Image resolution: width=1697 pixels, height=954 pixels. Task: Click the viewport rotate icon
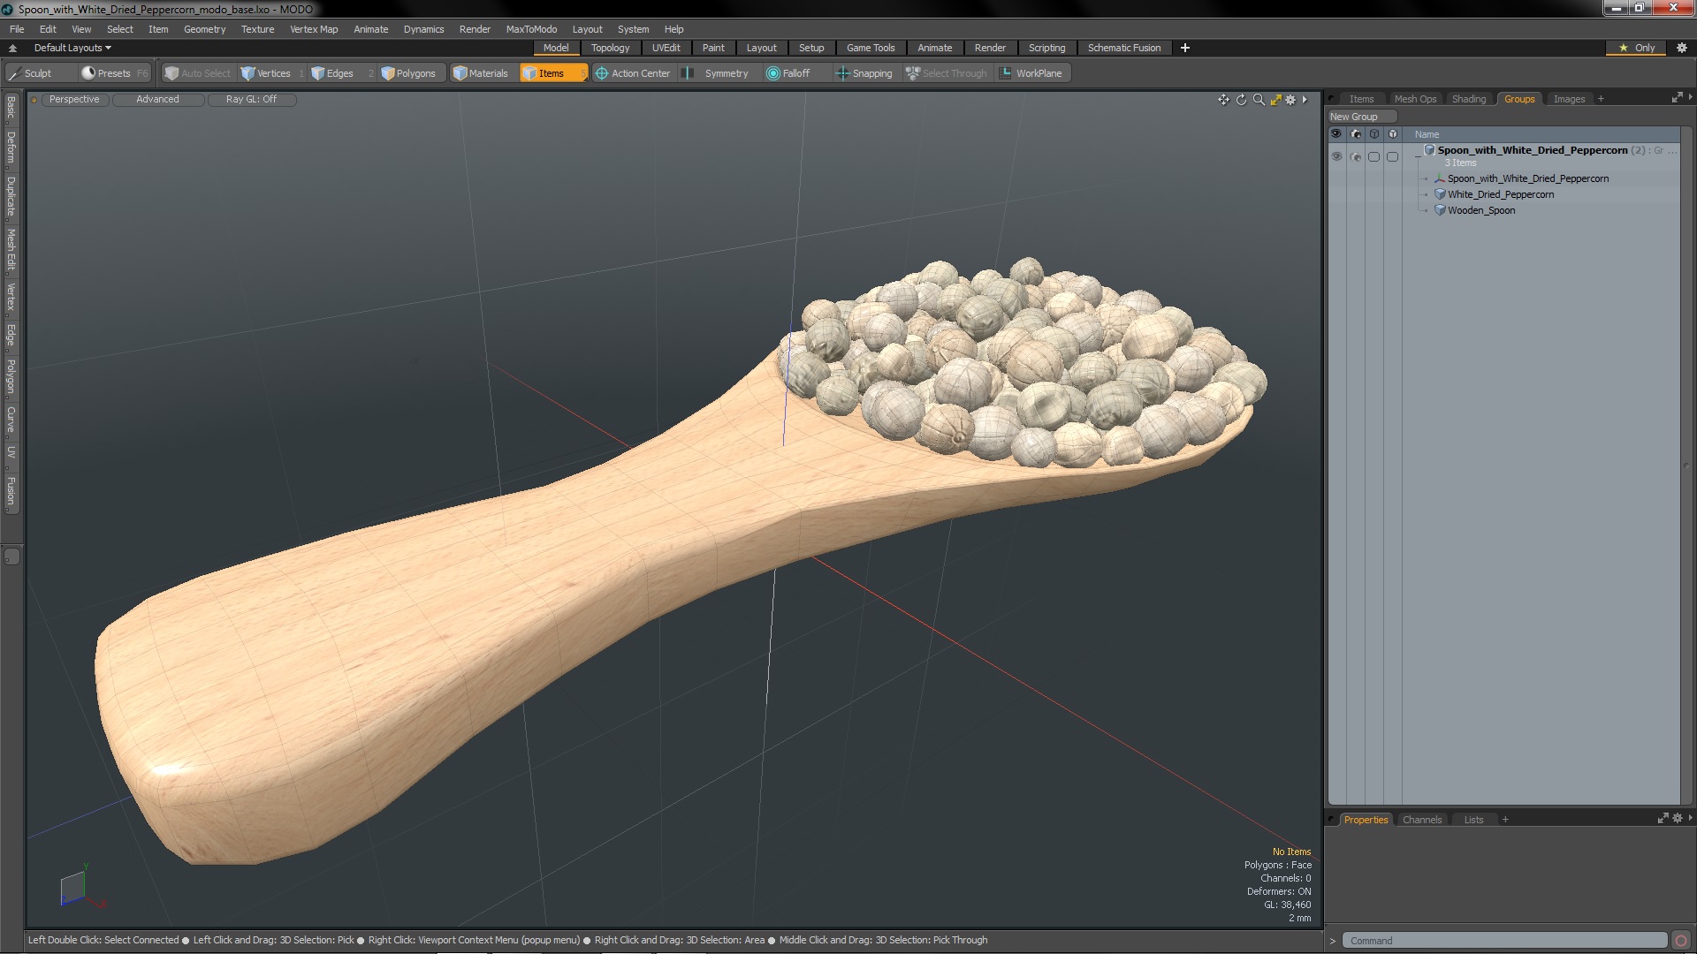pos(1241,100)
